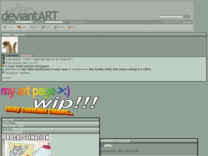Click the 'About Me' section header
The width and height of the screenshot is (208, 156).
point(50,120)
